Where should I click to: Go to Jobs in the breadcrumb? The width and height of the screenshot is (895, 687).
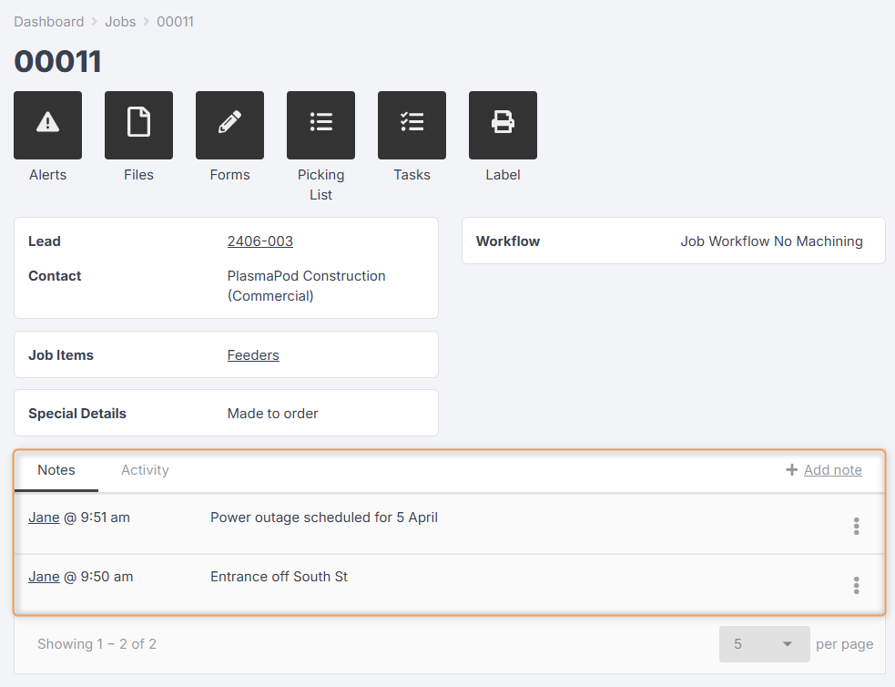point(120,22)
